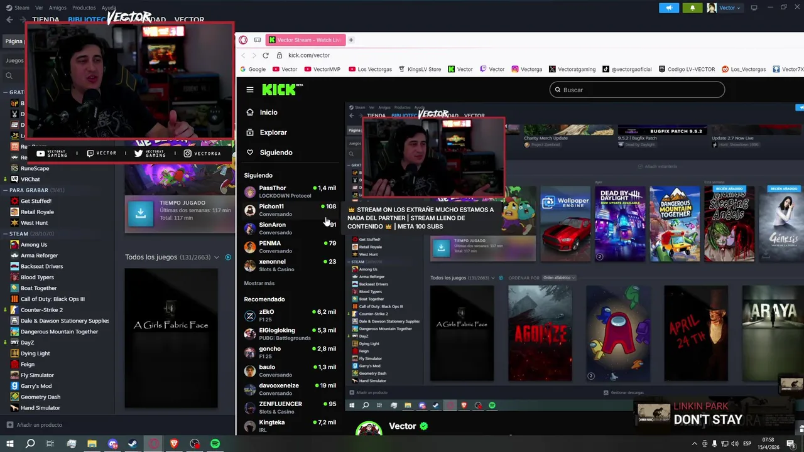Select Retail Royale in library list
Screen dimensions: 804x452
point(37,212)
